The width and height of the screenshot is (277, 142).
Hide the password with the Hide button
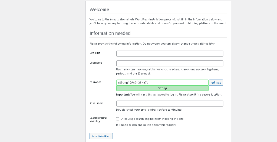click(x=216, y=83)
